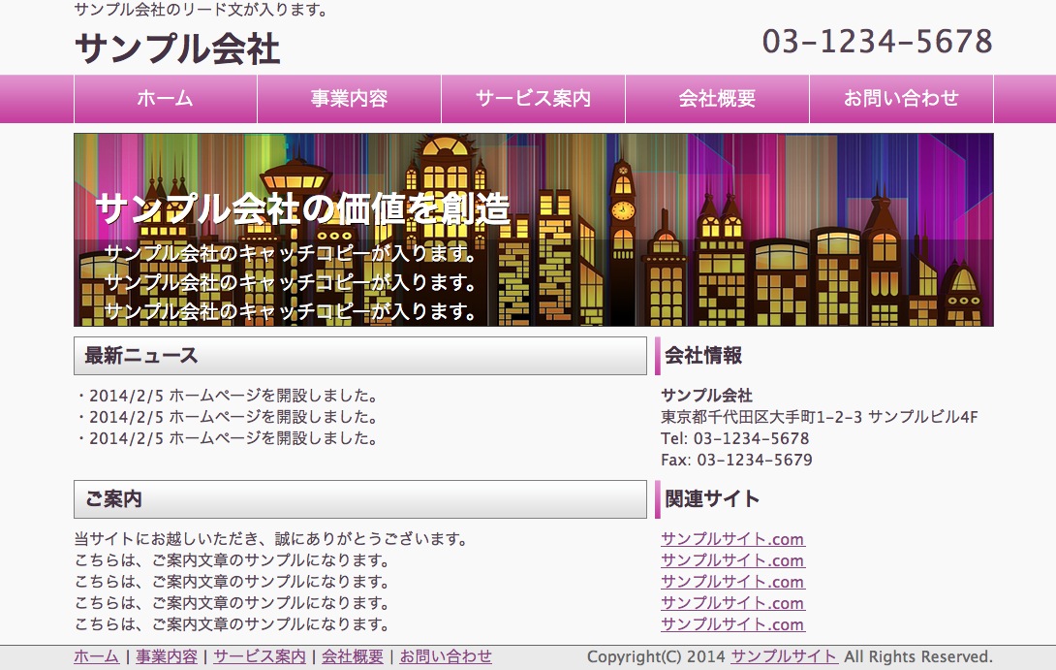Open 事業内容 from the top navigation bar
Image resolution: width=1056 pixels, height=670 pixels.
point(349,99)
